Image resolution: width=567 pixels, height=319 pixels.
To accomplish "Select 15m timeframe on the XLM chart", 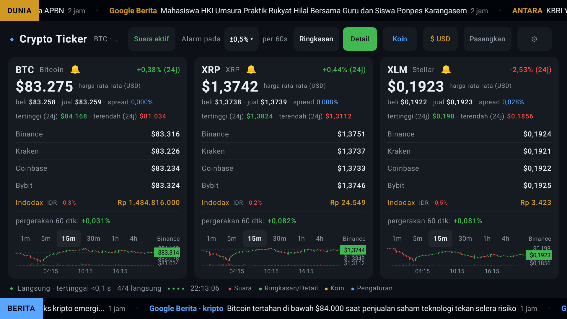I will point(440,238).
